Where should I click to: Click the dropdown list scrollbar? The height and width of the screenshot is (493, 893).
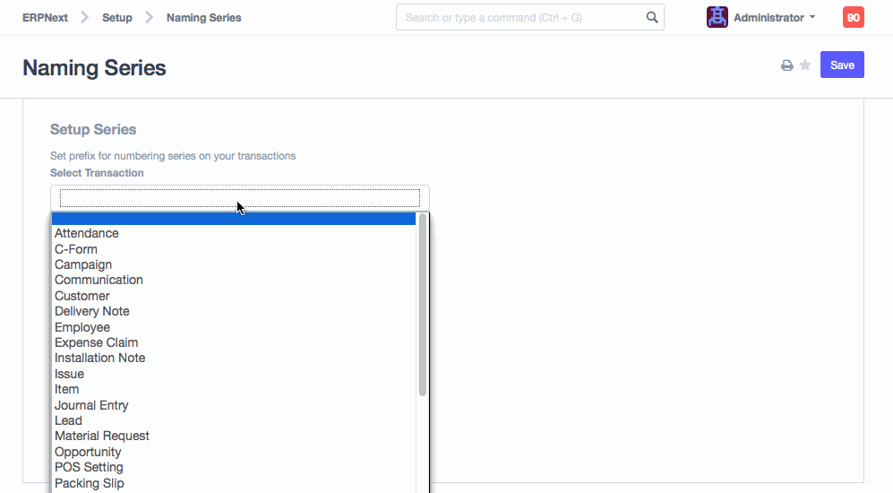coord(422,305)
